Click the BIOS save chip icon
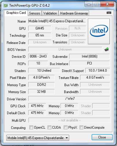 pos(107,49)
